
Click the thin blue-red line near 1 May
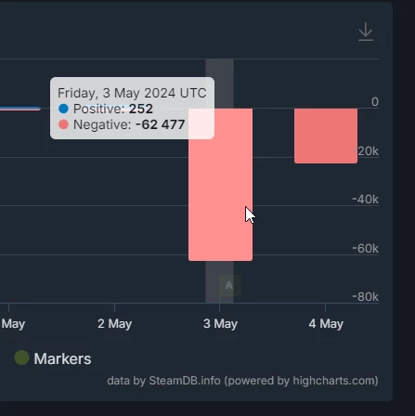[x=20, y=109]
